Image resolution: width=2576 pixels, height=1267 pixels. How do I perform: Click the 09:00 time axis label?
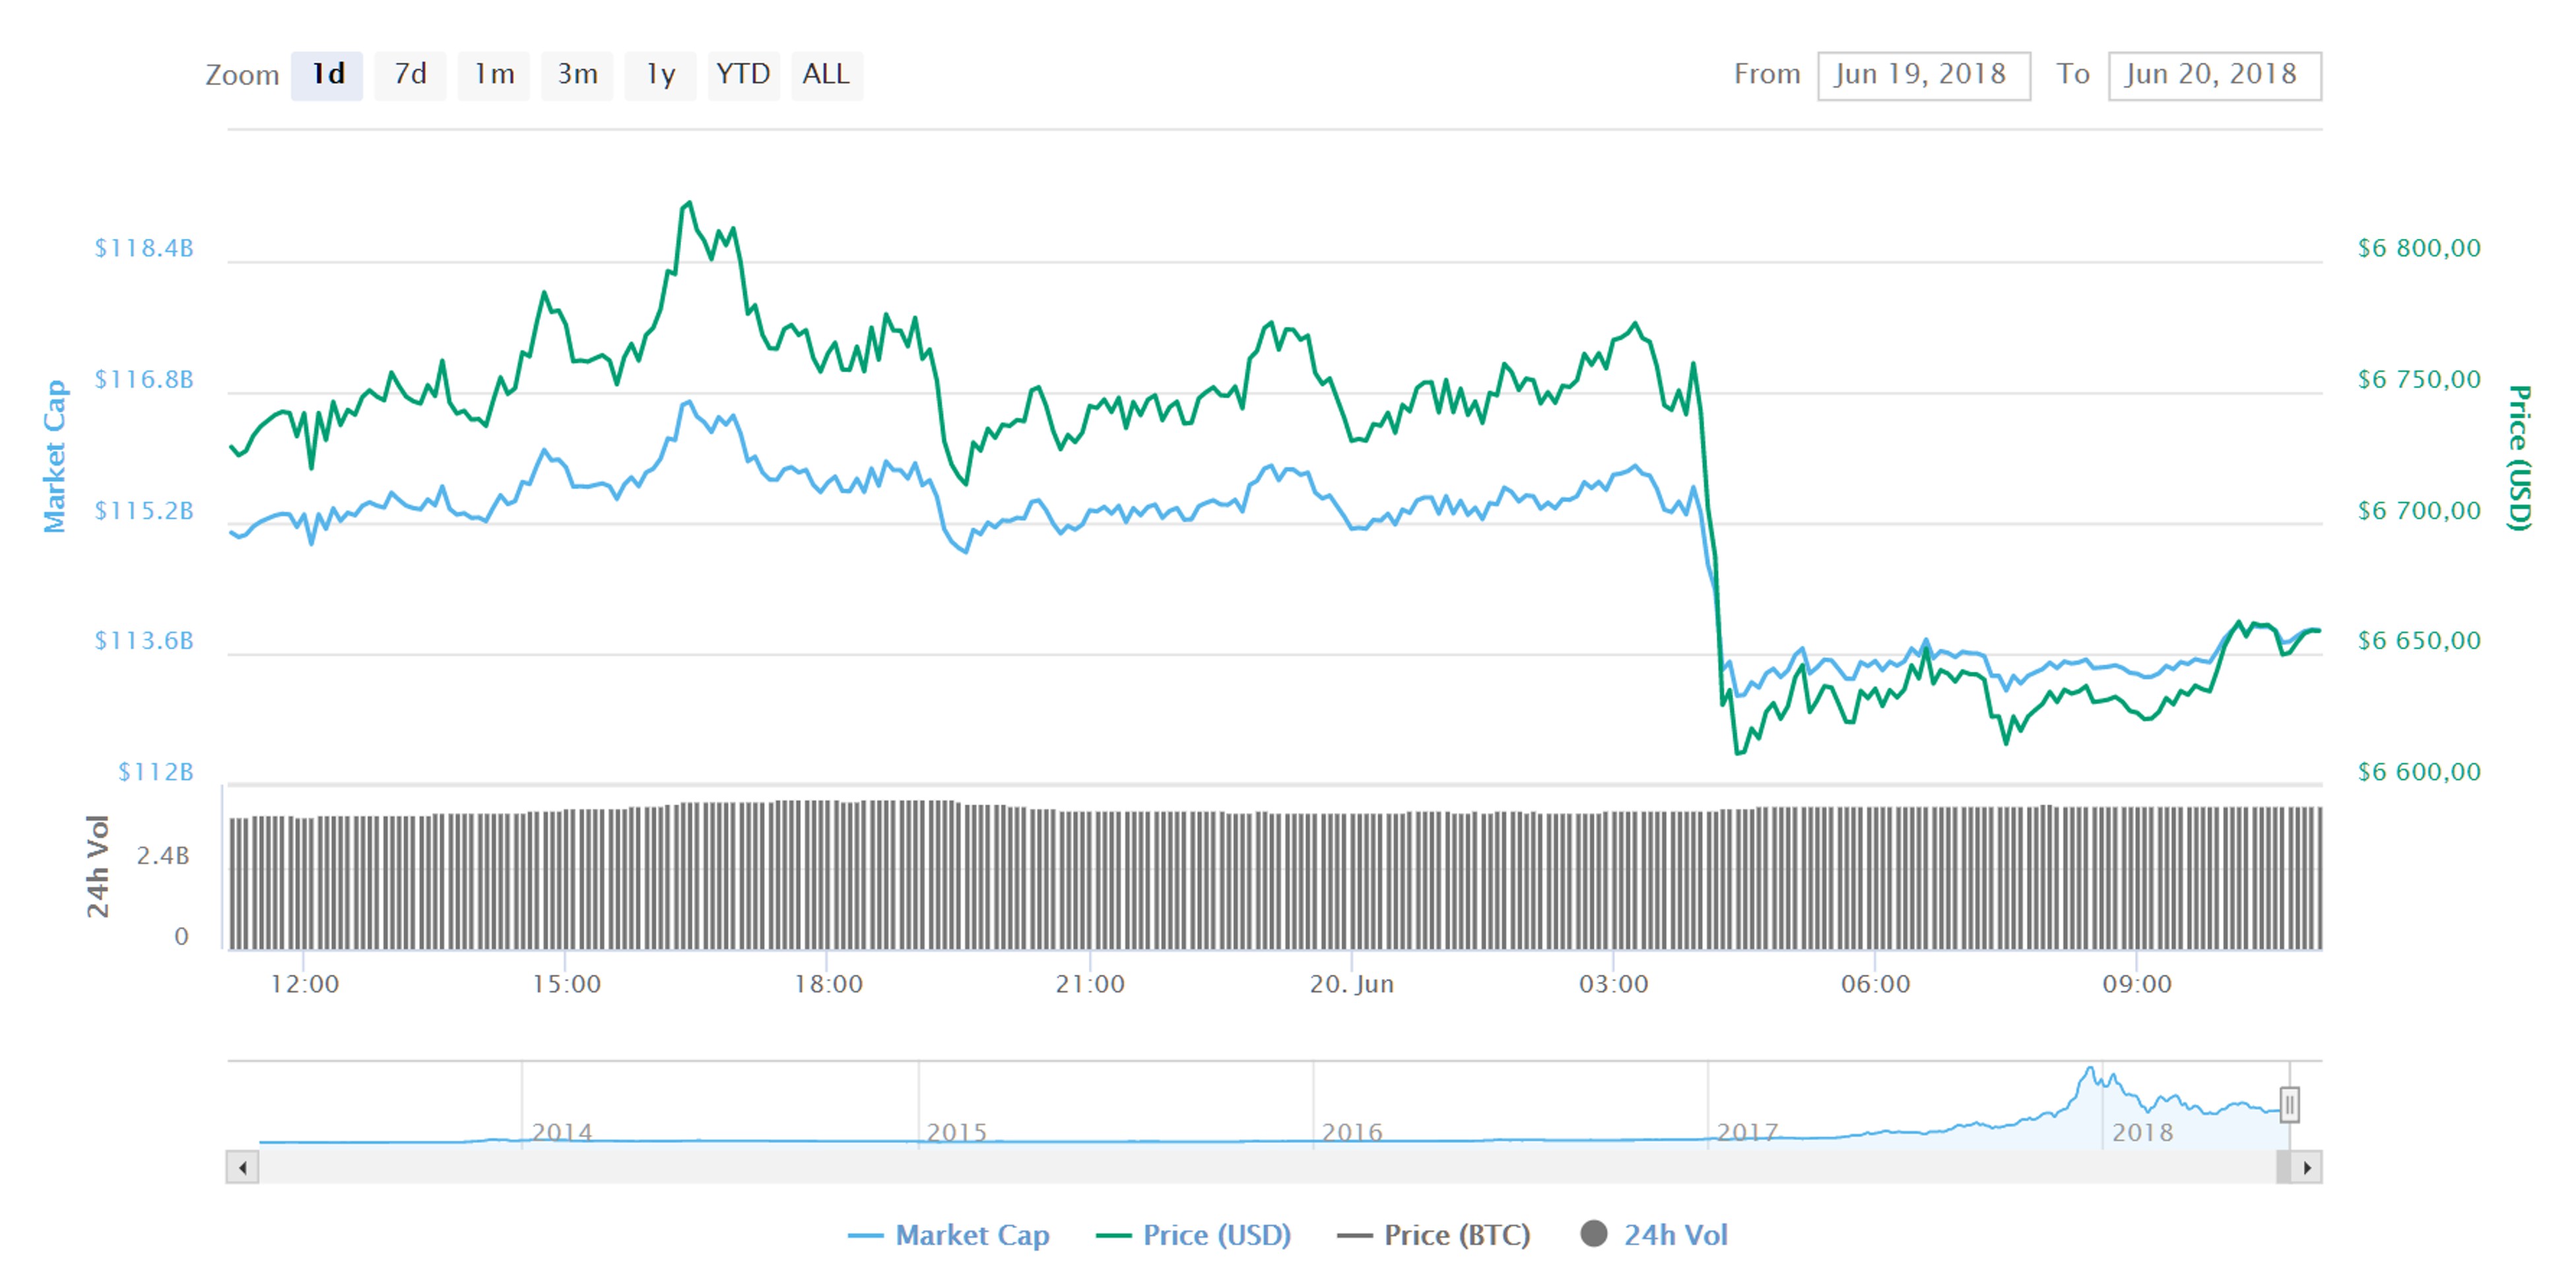2137,984
